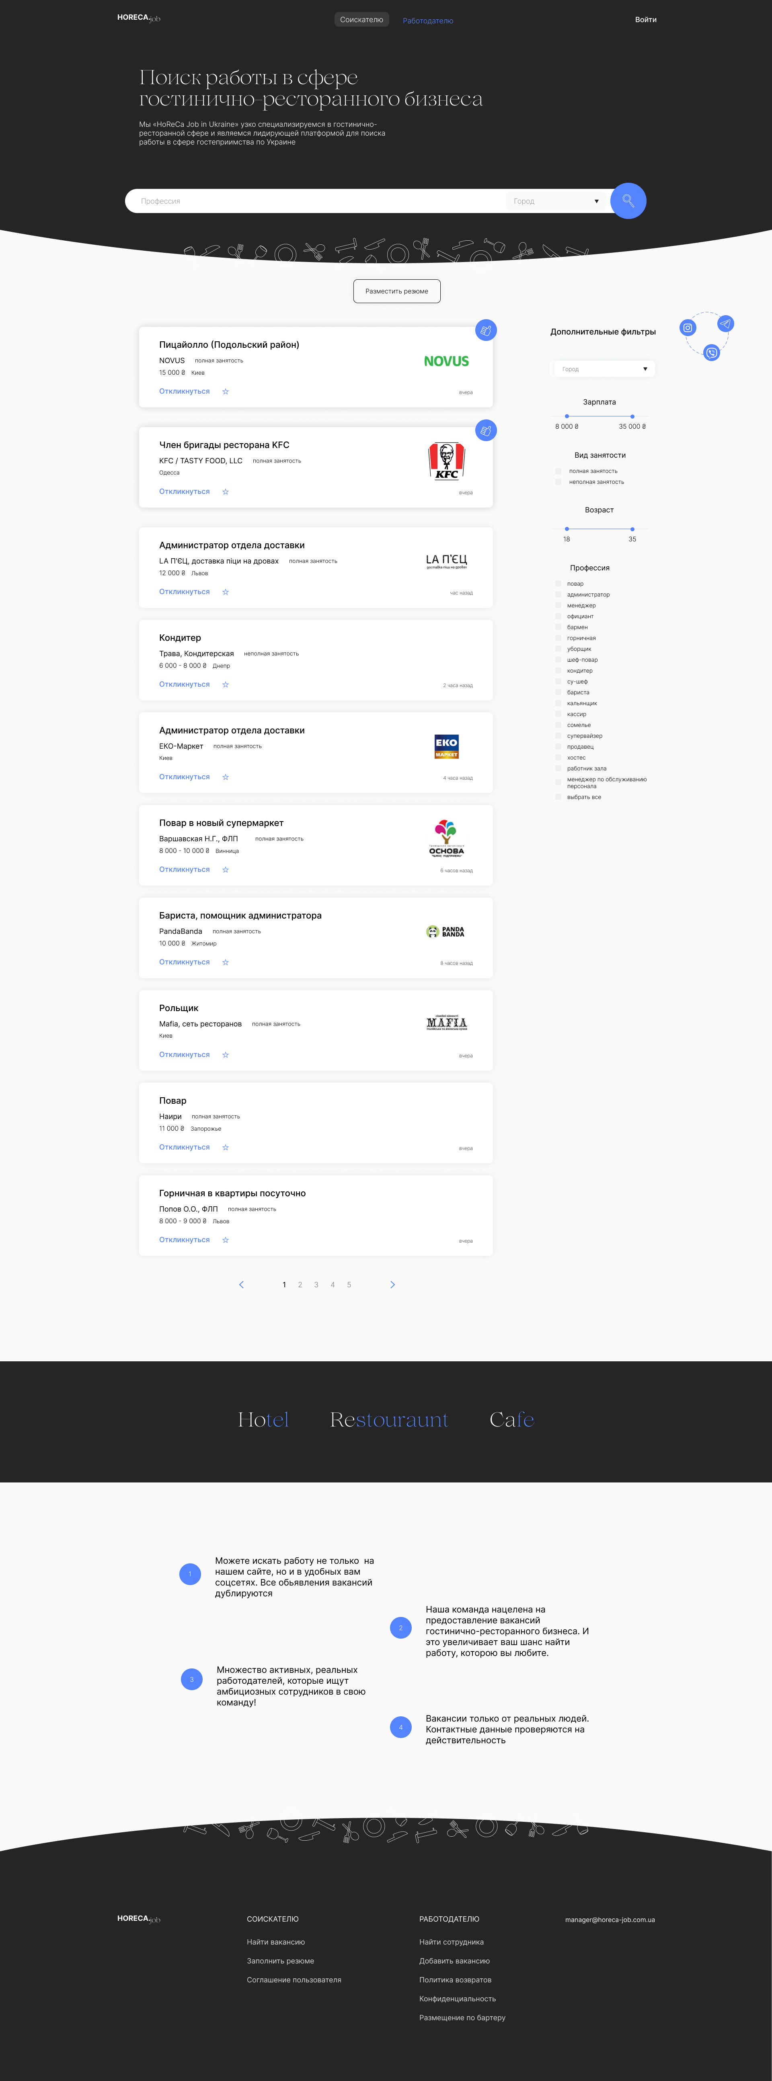Open pagination page 2
The height and width of the screenshot is (2081, 772).
point(300,1284)
